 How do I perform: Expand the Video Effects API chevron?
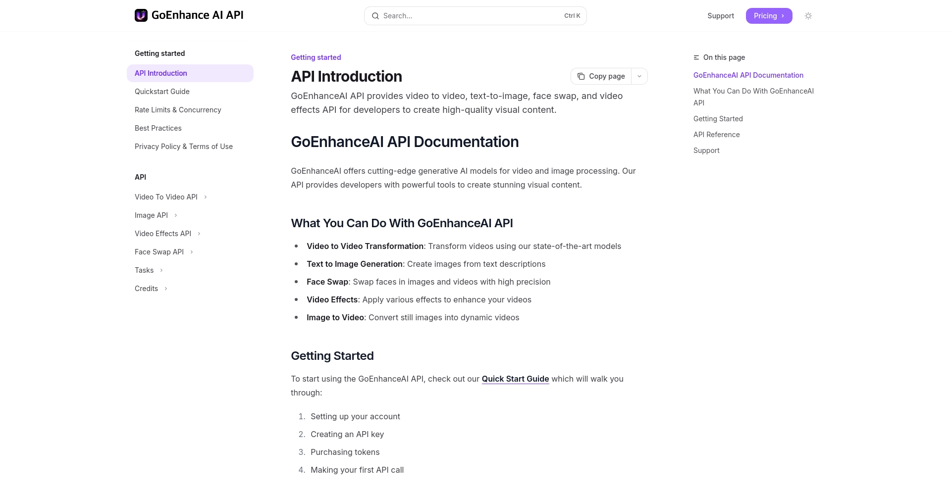[x=199, y=234]
